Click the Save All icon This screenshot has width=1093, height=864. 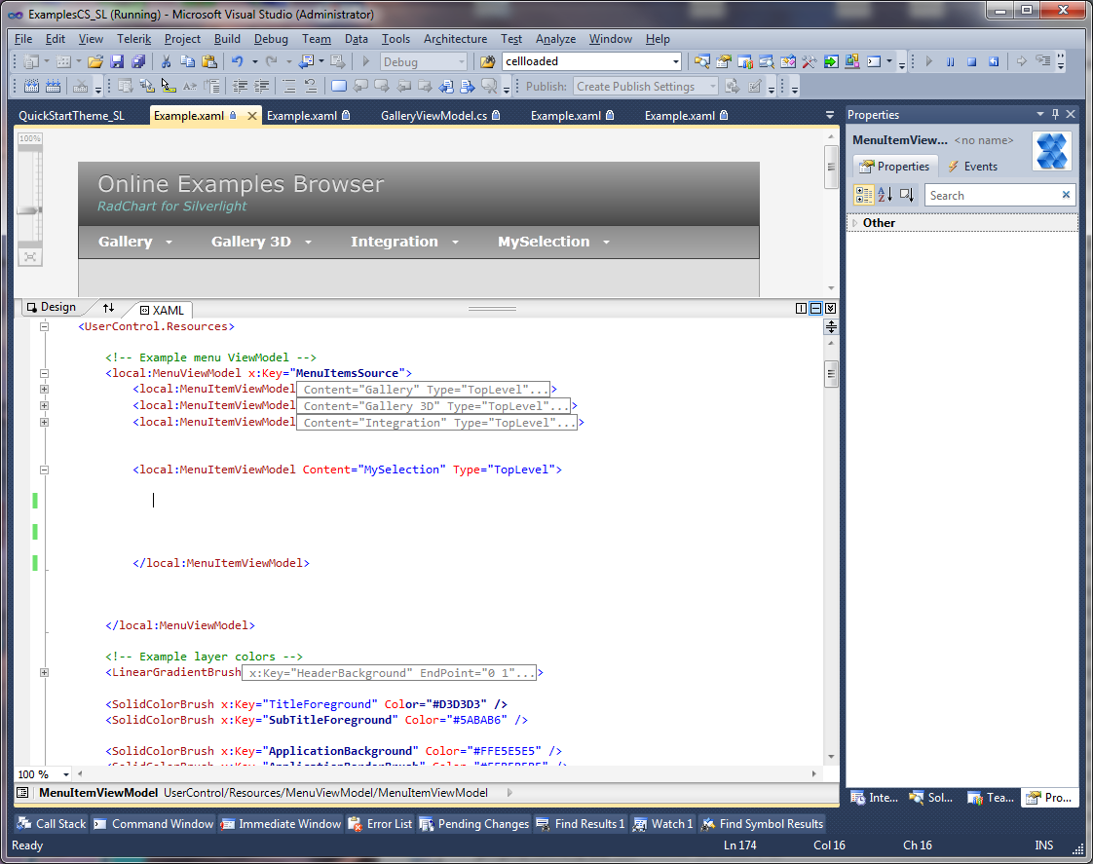tap(138, 61)
